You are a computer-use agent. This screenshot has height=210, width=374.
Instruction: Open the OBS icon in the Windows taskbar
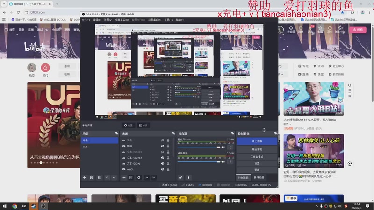tap(43, 206)
